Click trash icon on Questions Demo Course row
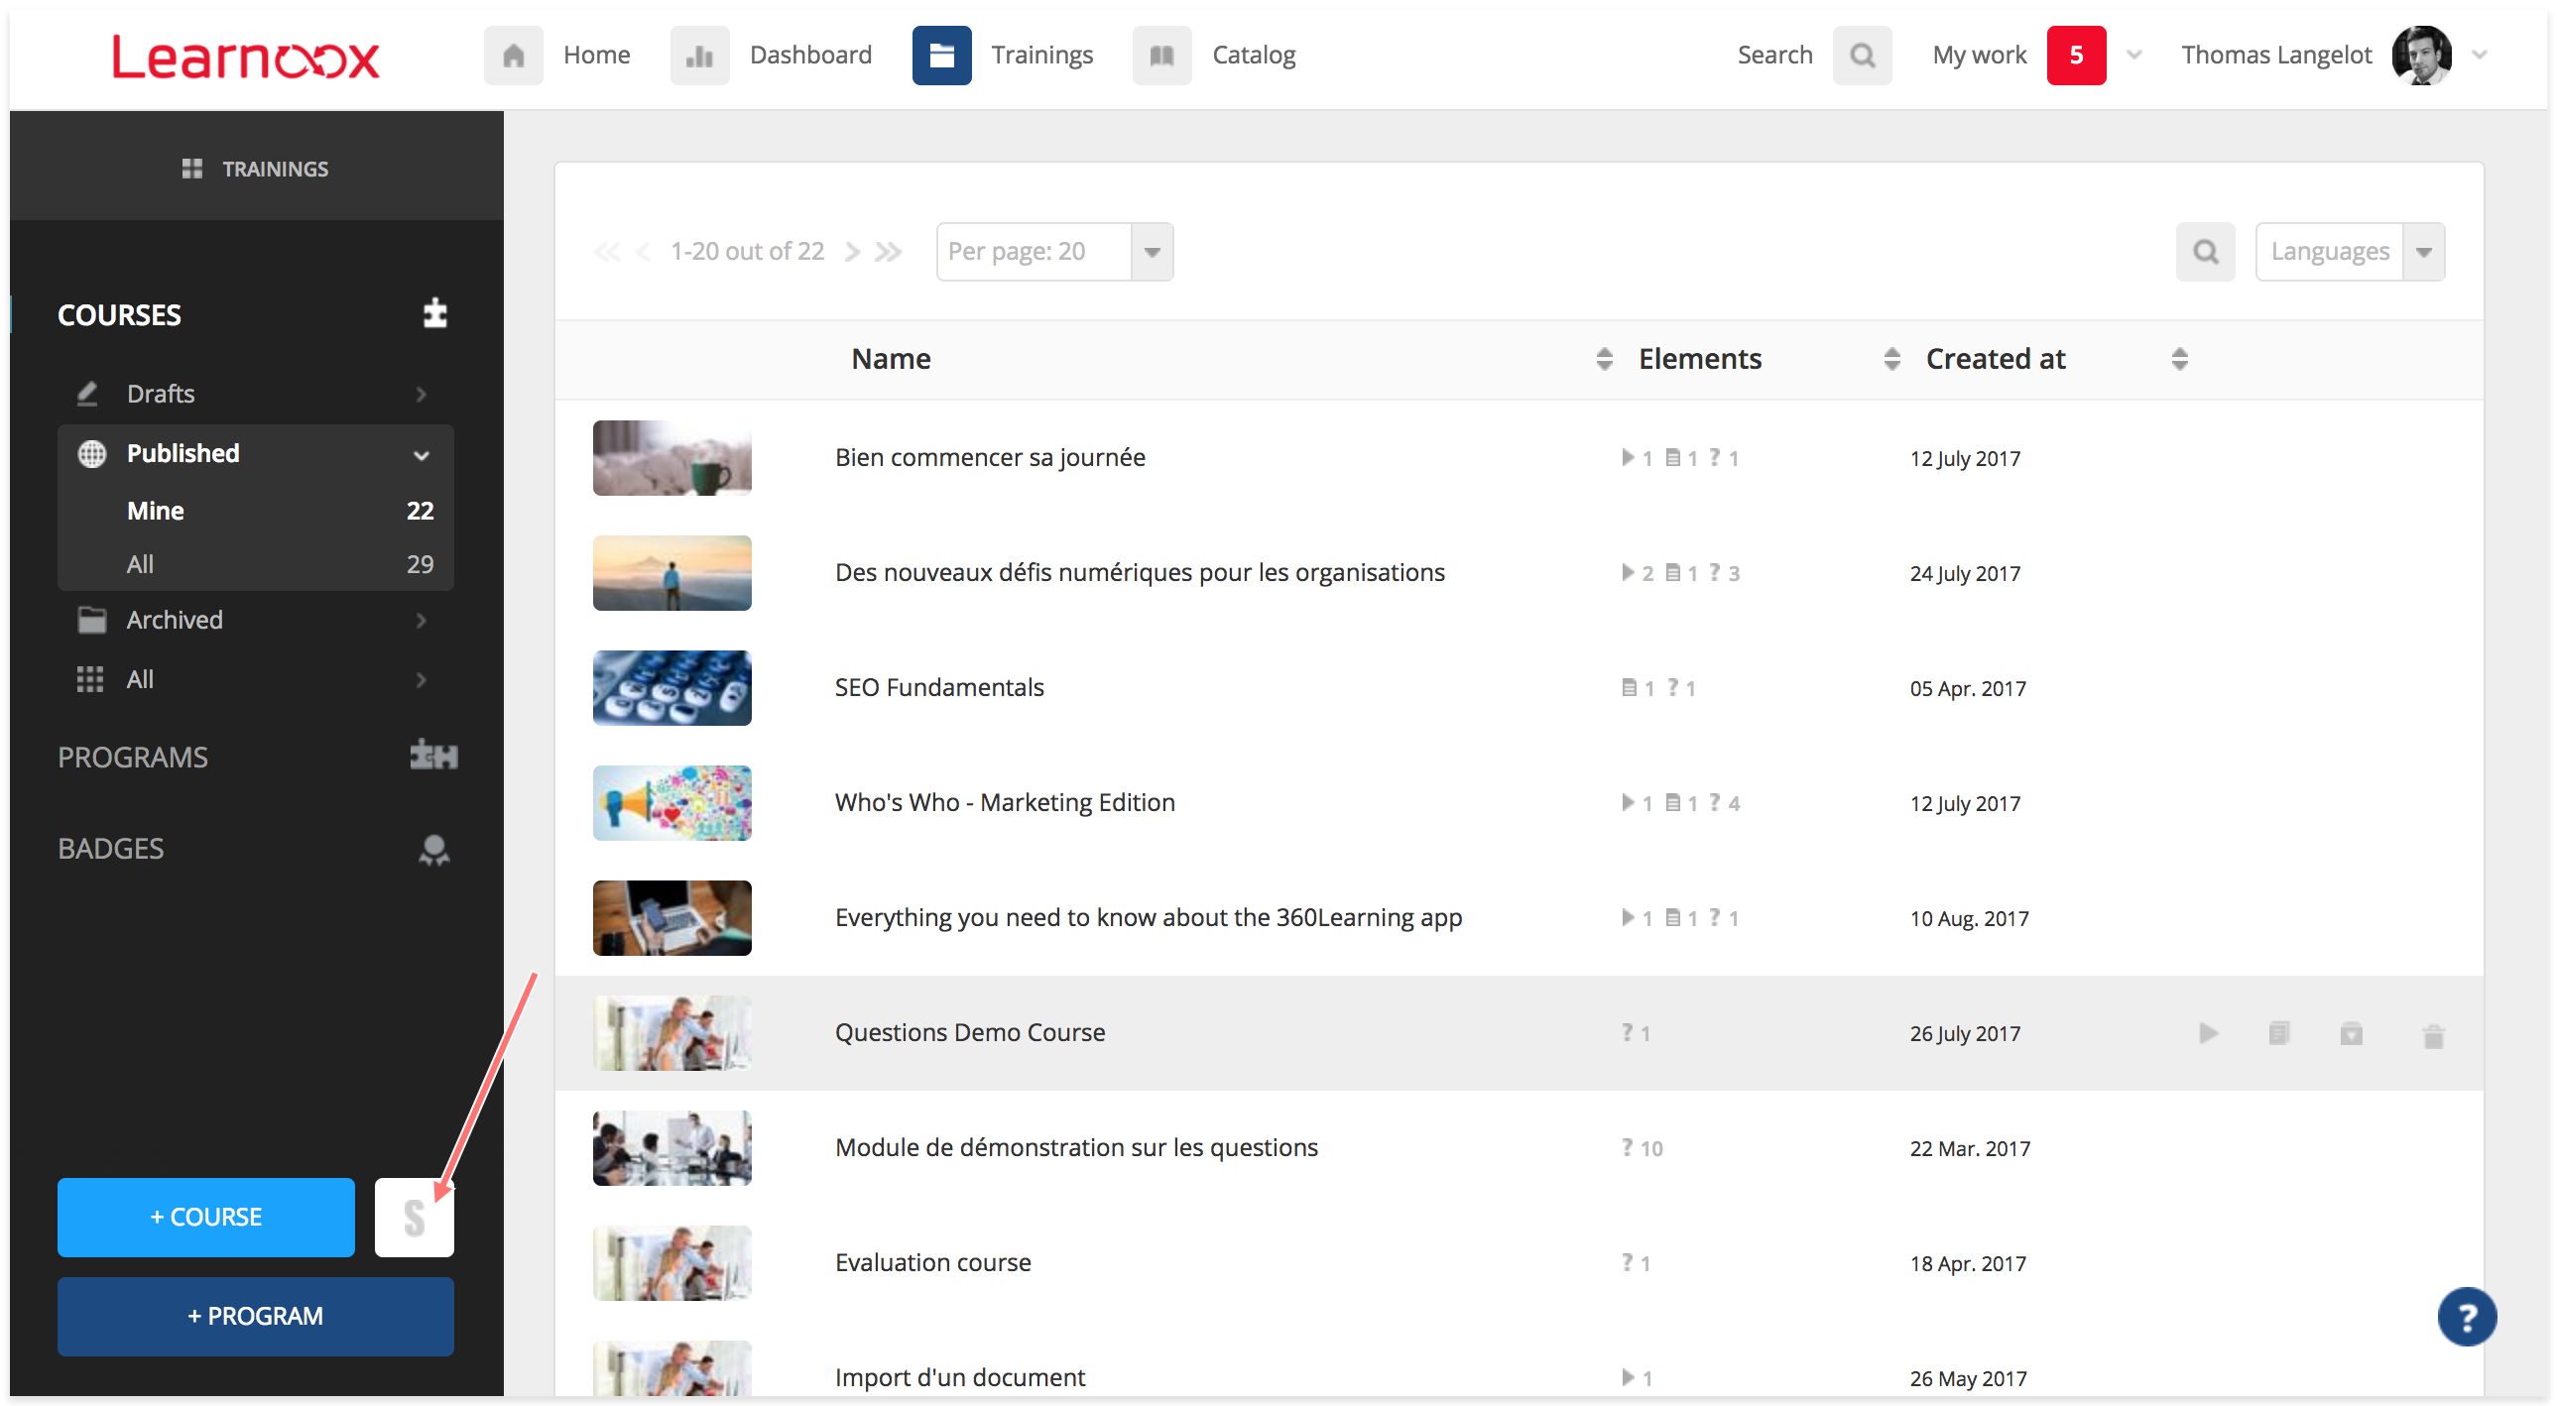This screenshot has height=1406, width=2557. [x=2433, y=1036]
